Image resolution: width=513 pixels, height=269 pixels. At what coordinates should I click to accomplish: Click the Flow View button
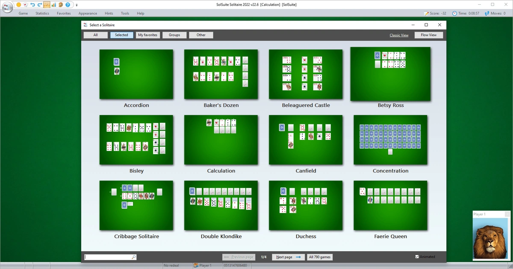coord(429,35)
